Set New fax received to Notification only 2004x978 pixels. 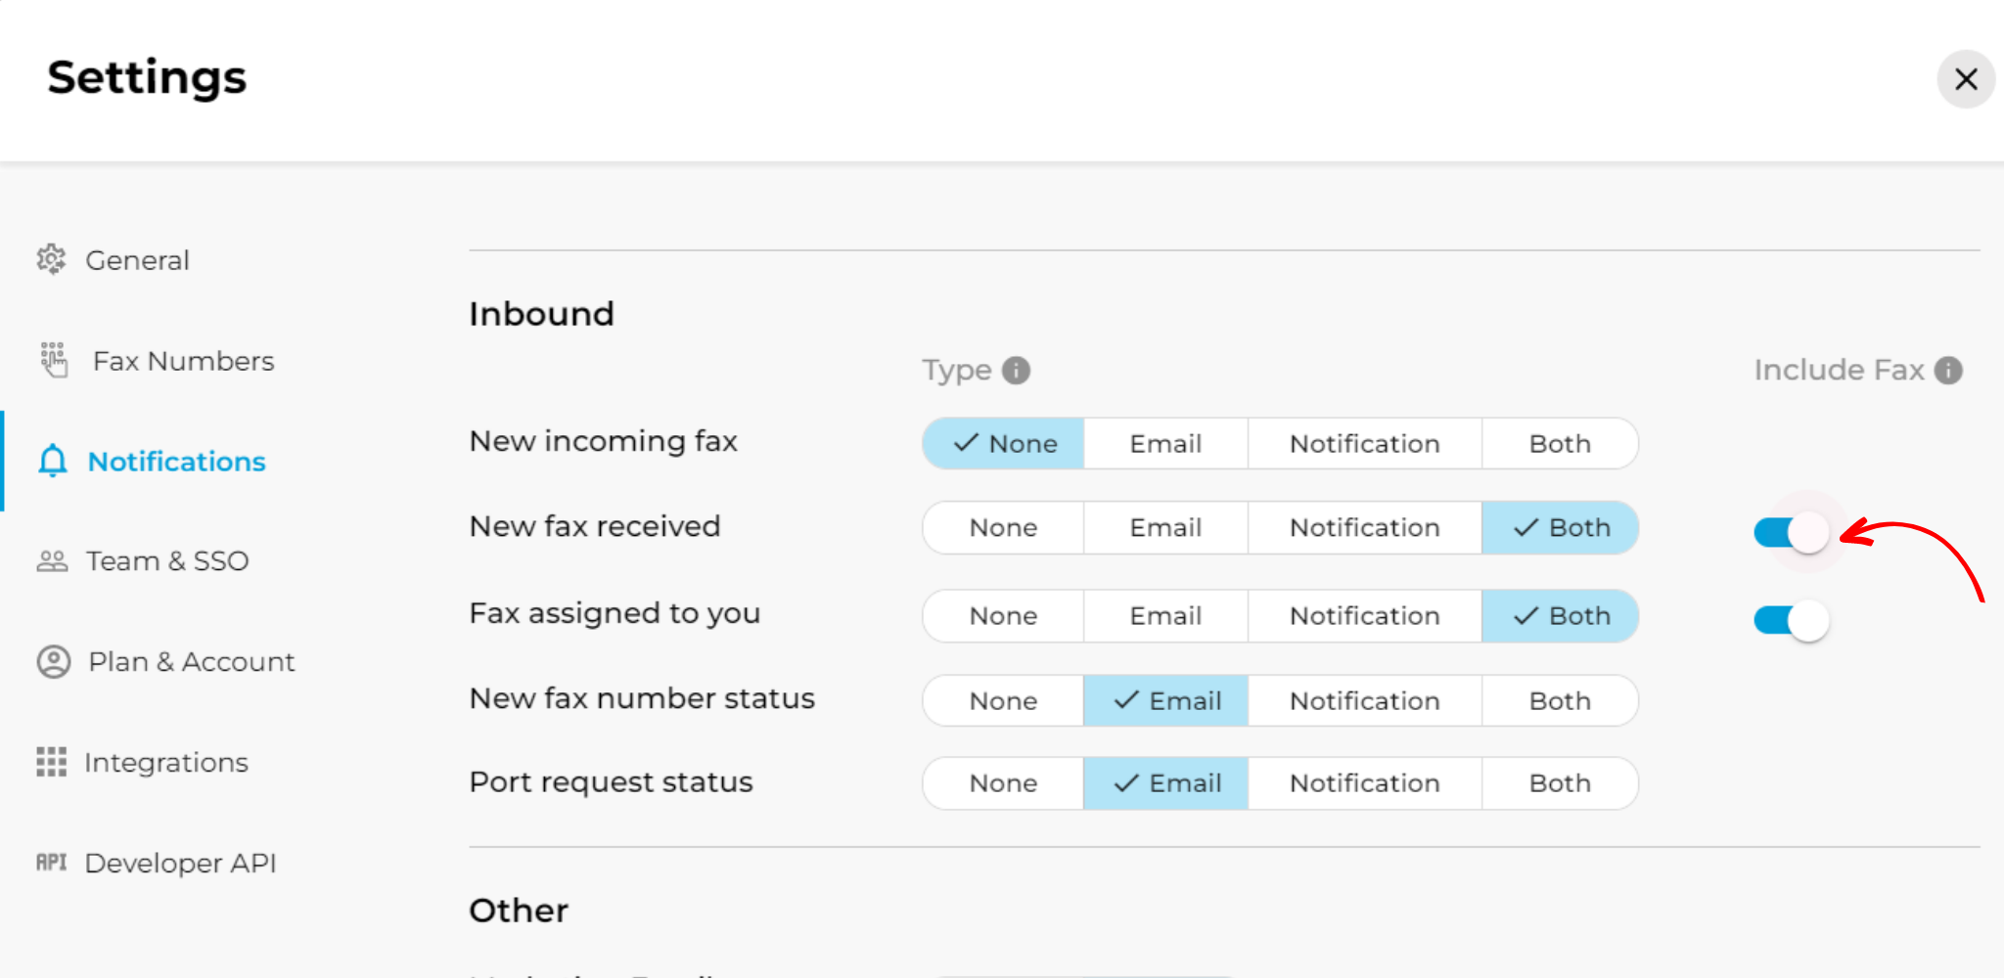[x=1365, y=527]
